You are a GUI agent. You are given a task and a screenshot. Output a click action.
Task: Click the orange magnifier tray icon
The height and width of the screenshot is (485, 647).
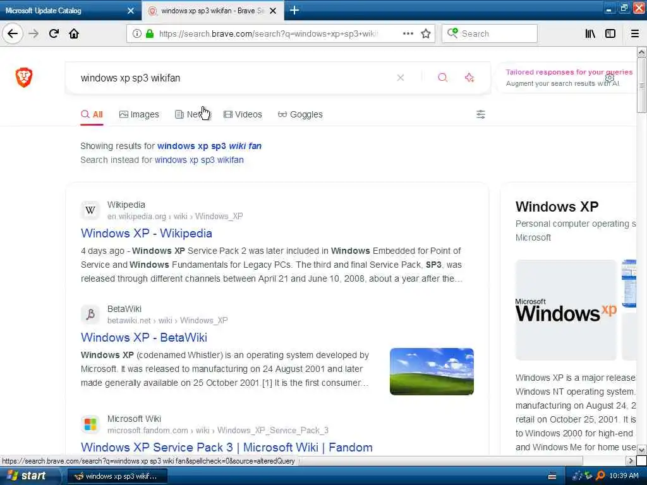tap(600, 476)
